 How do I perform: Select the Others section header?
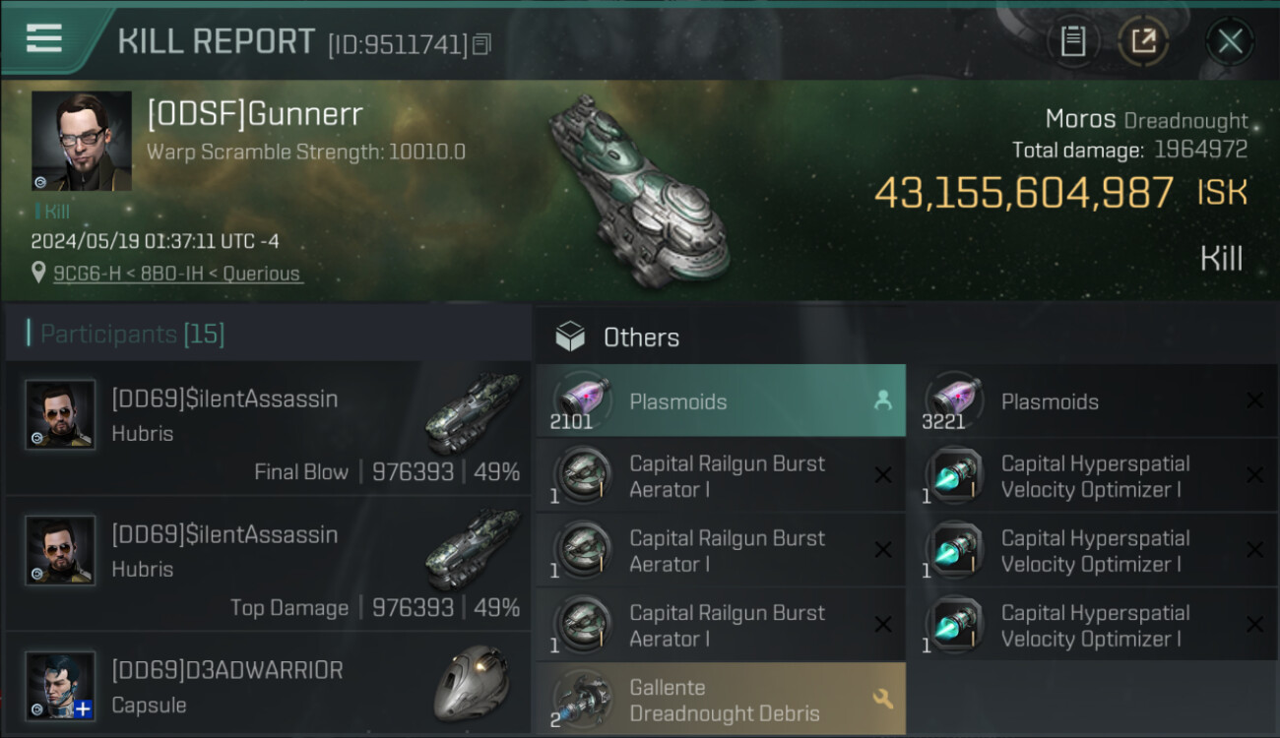[x=640, y=338]
